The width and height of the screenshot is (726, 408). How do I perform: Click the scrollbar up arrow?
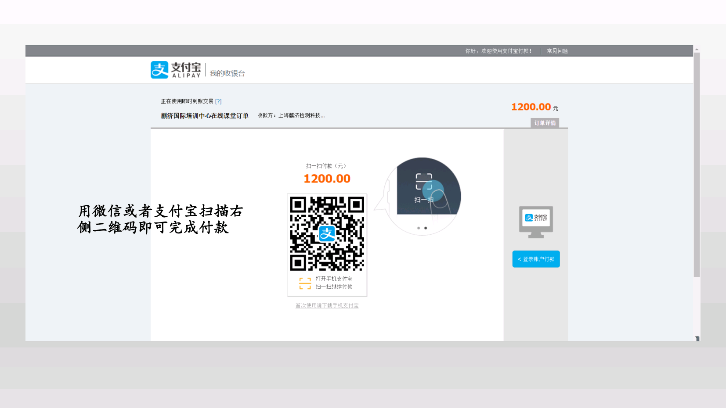pos(697,50)
